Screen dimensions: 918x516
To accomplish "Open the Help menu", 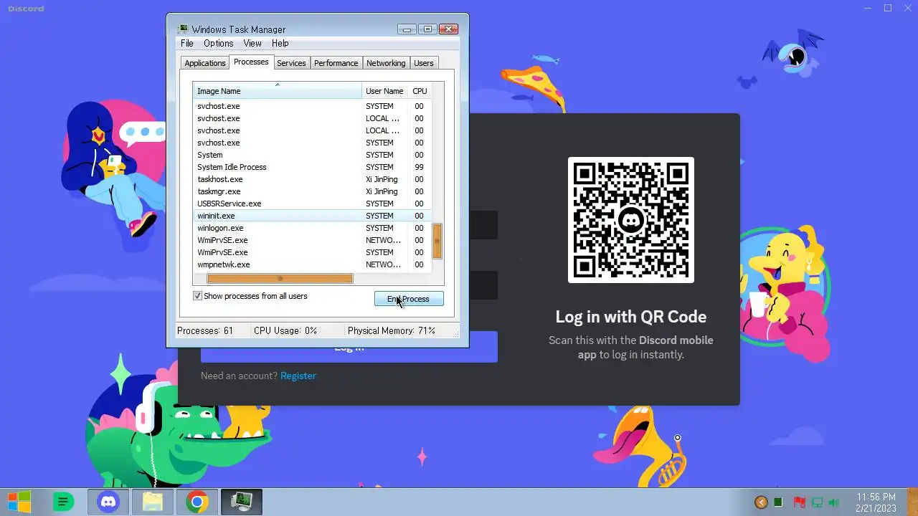I will tap(280, 43).
